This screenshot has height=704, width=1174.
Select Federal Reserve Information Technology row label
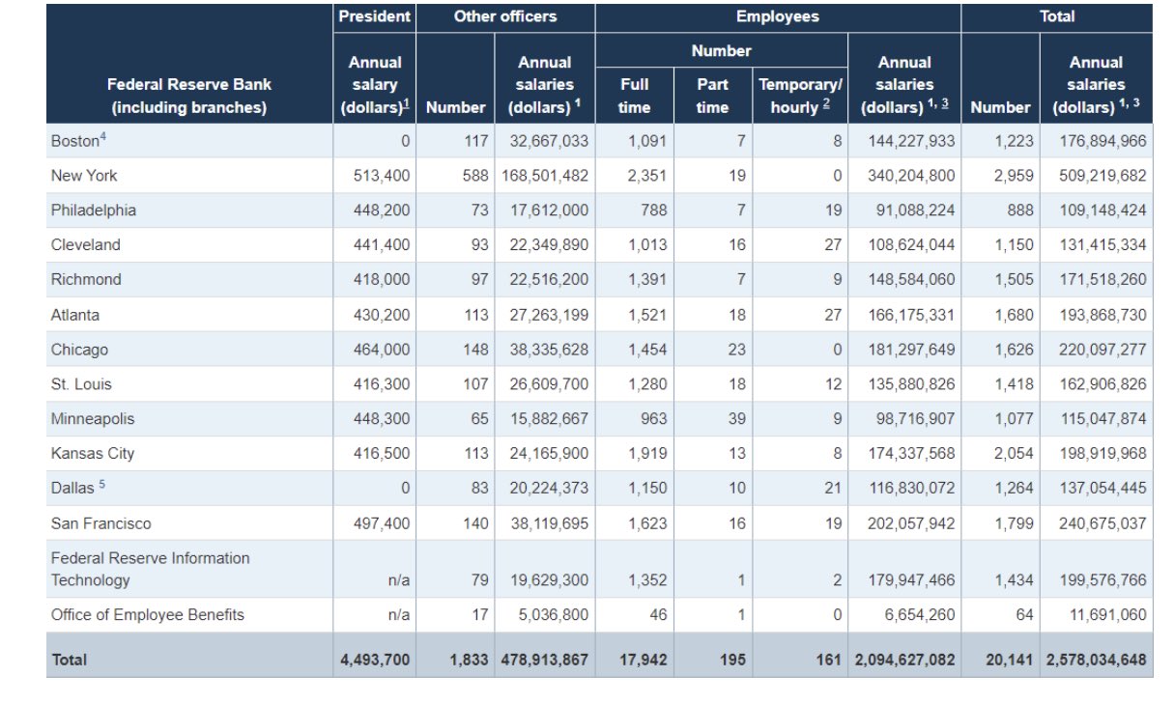150,570
